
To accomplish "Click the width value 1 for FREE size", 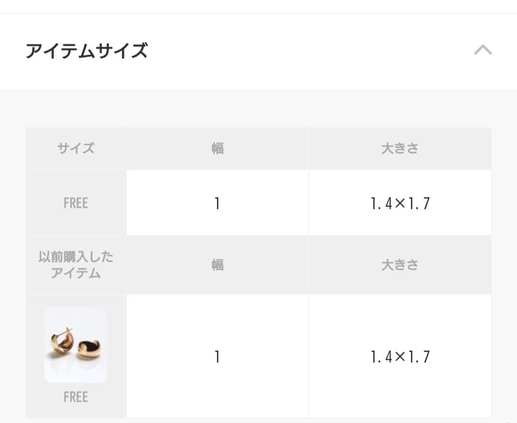I will click(217, 203).
